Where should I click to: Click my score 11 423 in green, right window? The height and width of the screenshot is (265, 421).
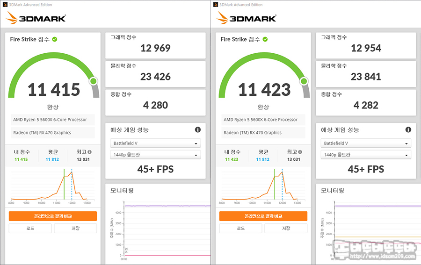coord(232,159)
